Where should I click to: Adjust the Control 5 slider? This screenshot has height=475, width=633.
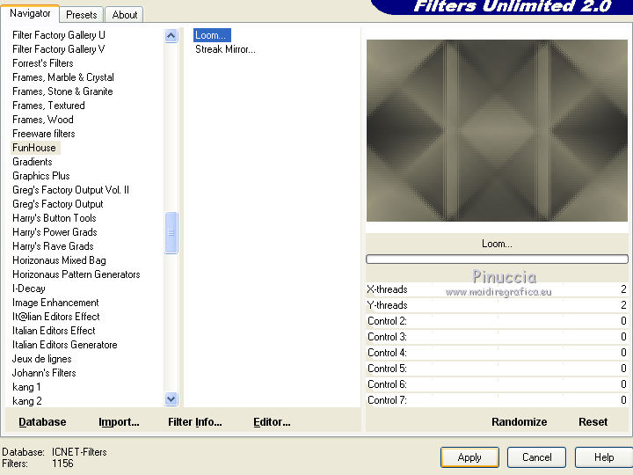pyautogui.click(x=497, y=369)
